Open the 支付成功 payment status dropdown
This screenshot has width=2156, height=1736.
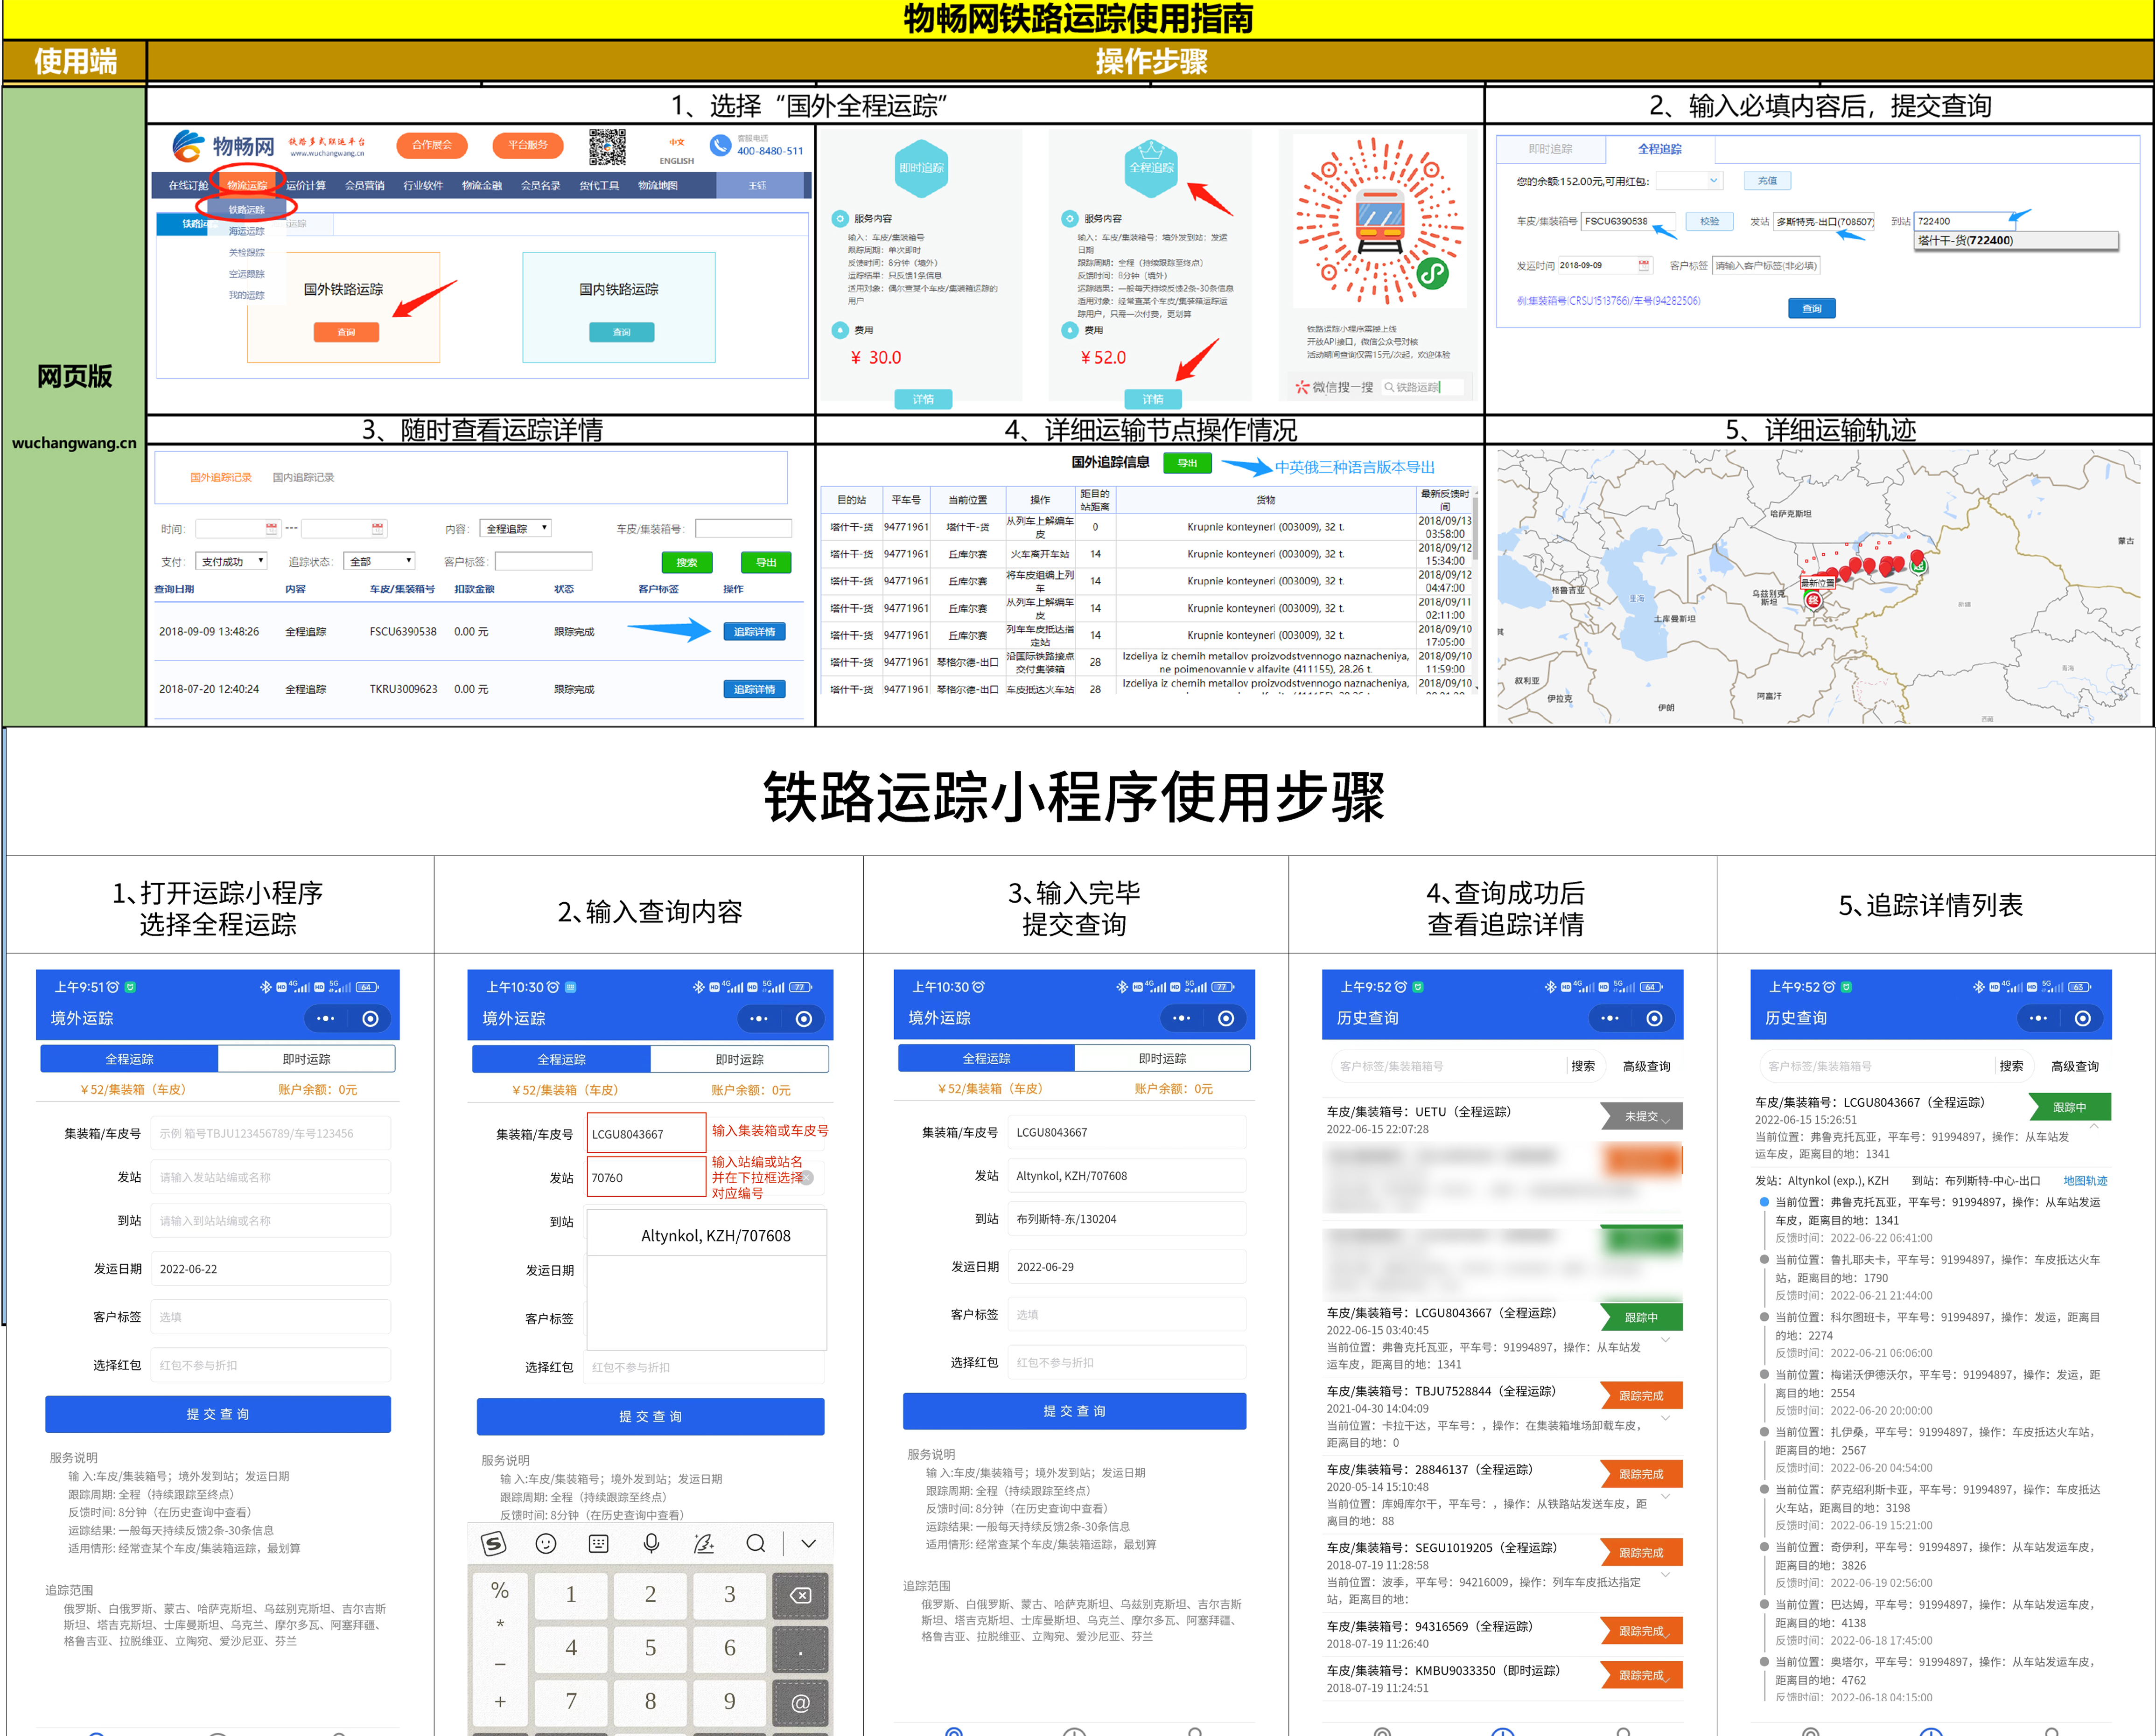[231, 561]
